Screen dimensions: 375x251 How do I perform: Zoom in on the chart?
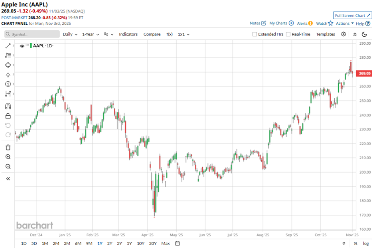[8, 157]
